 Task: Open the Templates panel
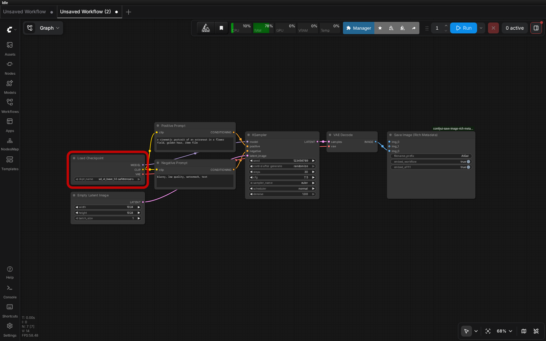coord(10,163)
